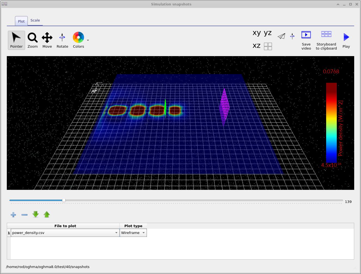Switch the view to the yz plane
Viewport: 361px width, 274px height.
268,33
